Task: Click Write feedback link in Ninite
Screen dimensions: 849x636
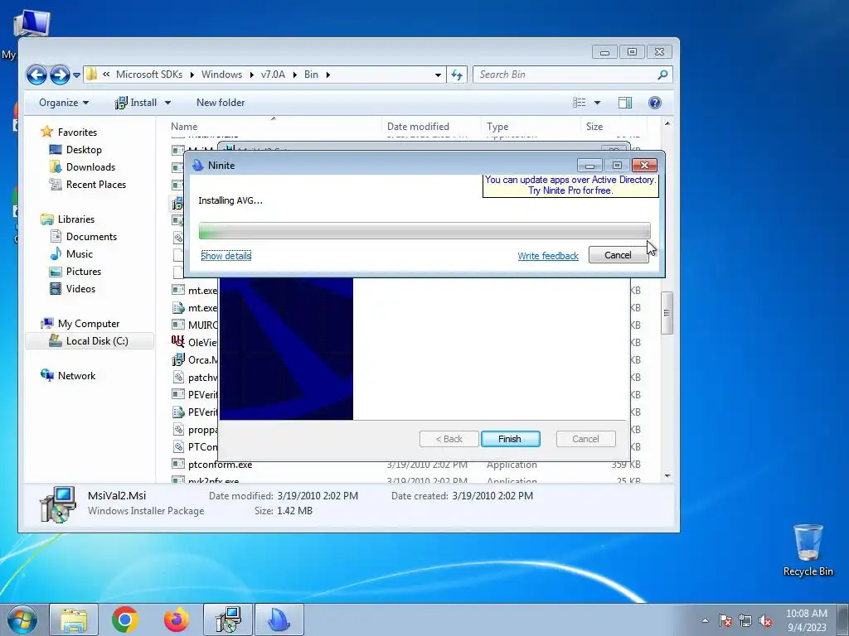Action: click(548, 256)
